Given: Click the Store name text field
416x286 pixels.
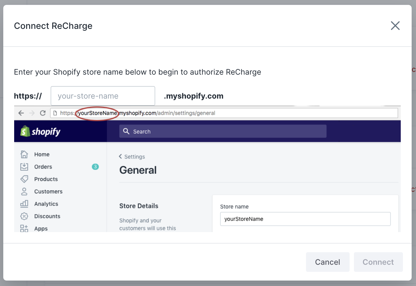Looking at the screenshot, I should [305, 219].
